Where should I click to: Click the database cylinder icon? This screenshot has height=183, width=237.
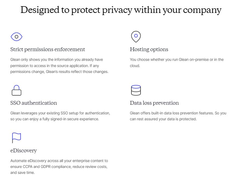136,90
